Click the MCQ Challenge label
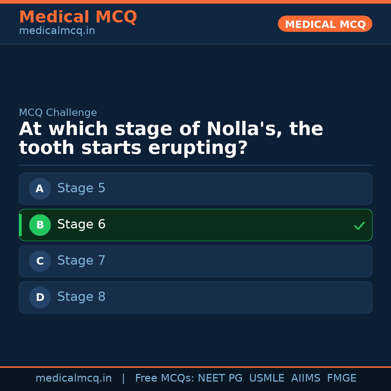 (x=58, y=113)
